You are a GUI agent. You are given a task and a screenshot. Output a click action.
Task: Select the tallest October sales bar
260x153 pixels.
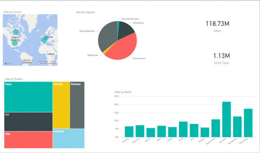pyautogui.click(x=226, y=119)
